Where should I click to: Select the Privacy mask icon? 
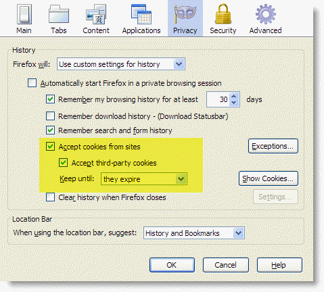185,14
